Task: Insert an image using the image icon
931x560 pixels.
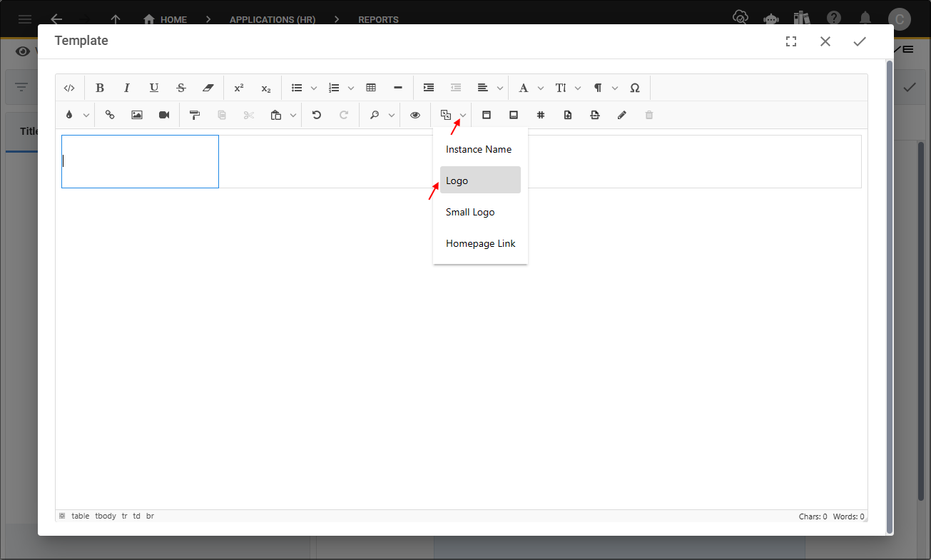Action: [137, 115]
